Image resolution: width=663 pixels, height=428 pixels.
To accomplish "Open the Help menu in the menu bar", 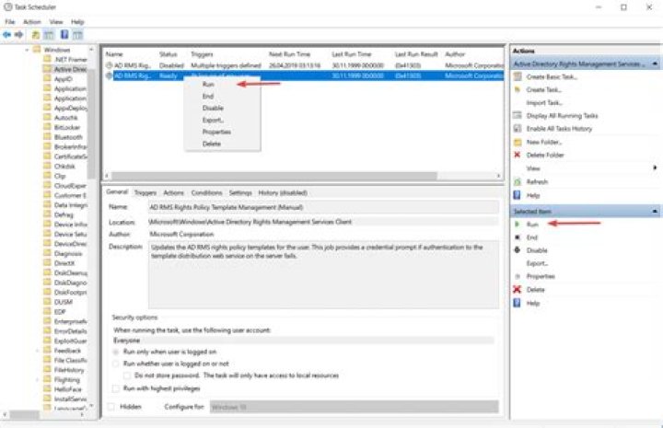I will click(77, 22).
